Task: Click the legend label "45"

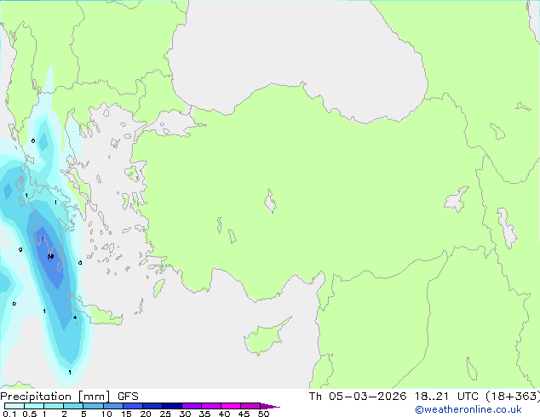Action: [x=244, y=414]
